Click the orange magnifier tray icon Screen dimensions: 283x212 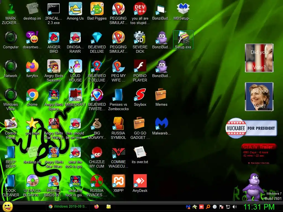[x=208, y=207]
